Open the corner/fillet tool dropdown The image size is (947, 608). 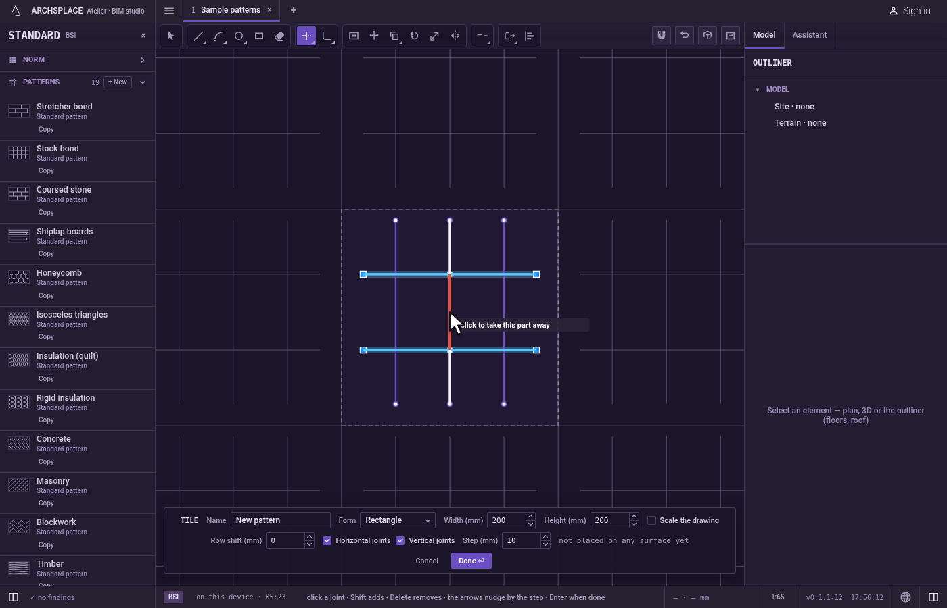327,36
